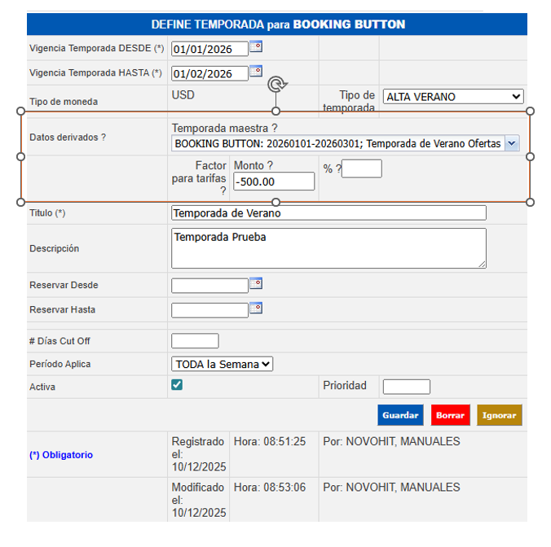Expand the Período Aplica dropdown
The height and width of the screenshot is (547, 551).
[222, 364]
